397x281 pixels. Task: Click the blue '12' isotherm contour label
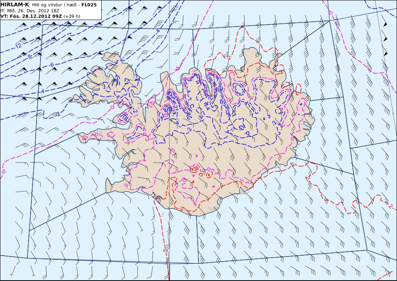pos(19,46)
